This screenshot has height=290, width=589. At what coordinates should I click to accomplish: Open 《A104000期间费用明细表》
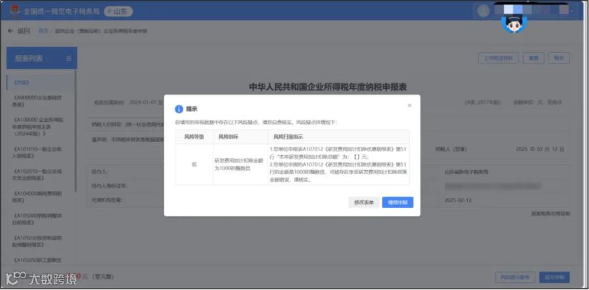[x=37, y=197]
